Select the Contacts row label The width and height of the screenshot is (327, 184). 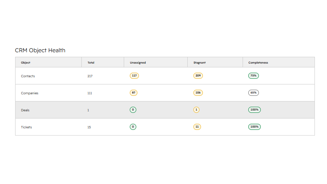point(28,76)
